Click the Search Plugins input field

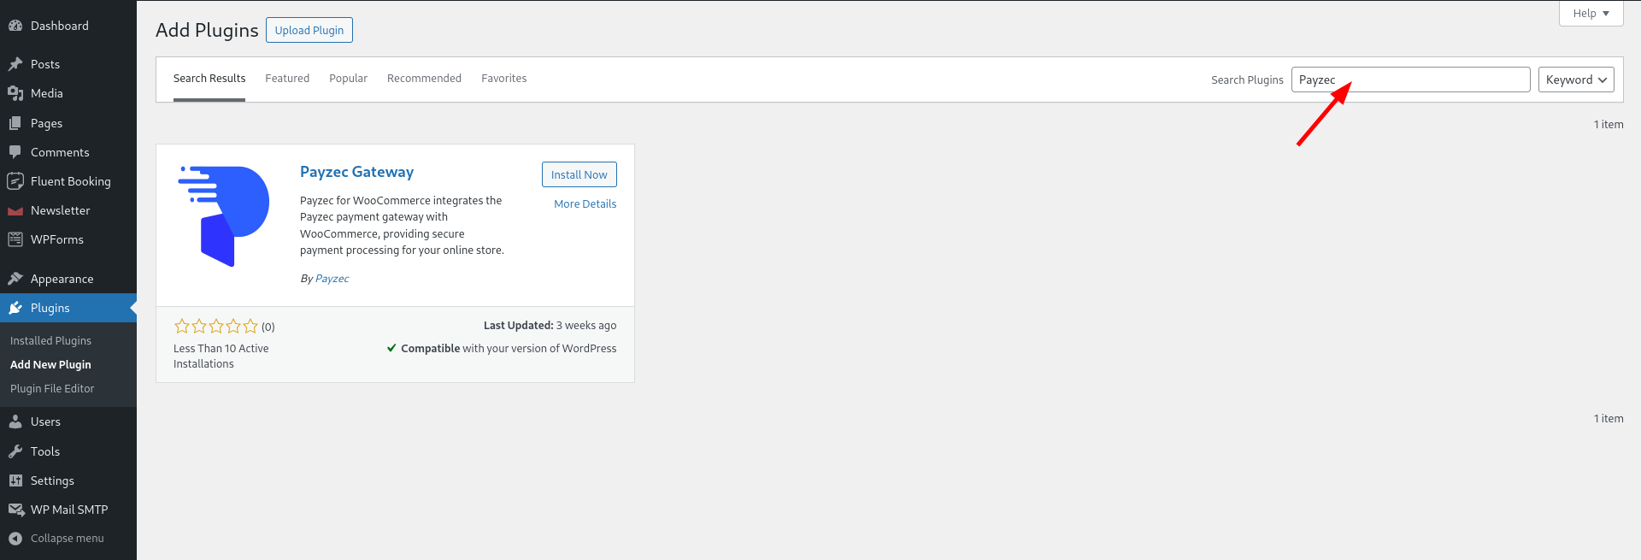pos(1410,80)
